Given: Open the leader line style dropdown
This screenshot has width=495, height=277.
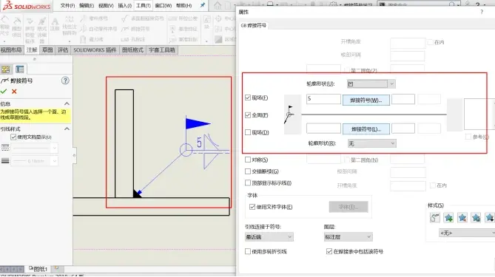Looking at the screenshot, I should coord(35,148).
